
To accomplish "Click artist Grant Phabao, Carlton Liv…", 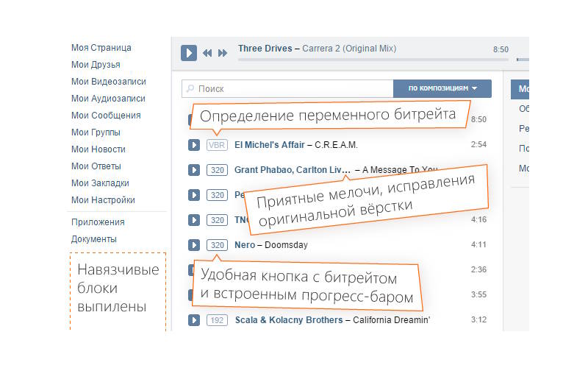I will 293,170.
